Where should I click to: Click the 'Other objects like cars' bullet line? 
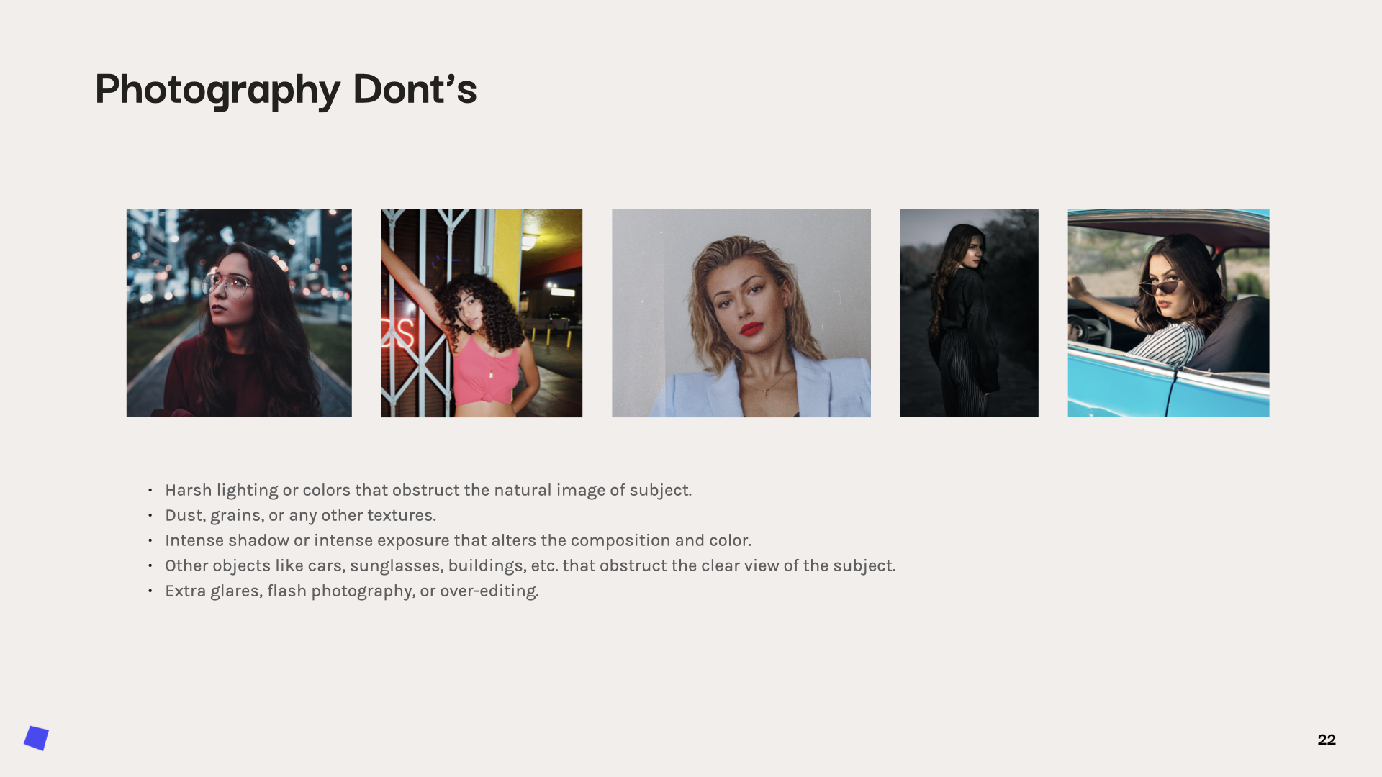[530, 565]
